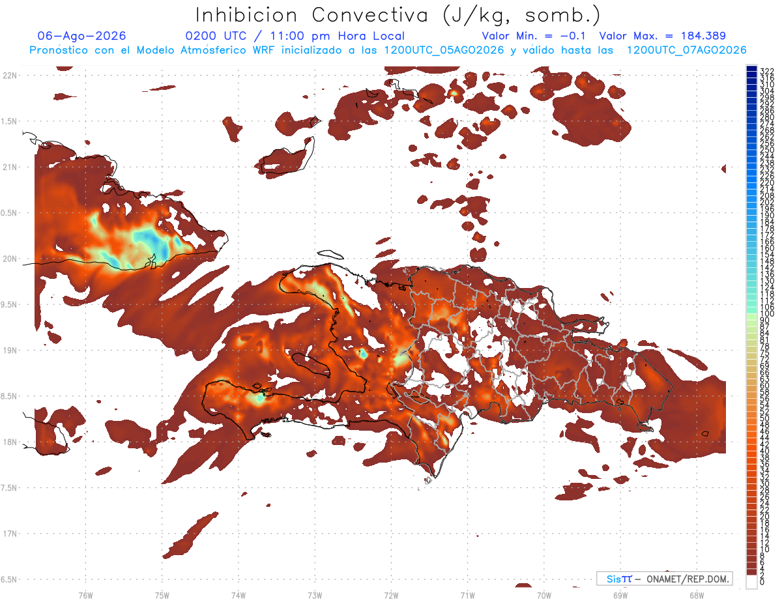The image size is (782, 604).
Task: Click the "69W" longitude label
Action: [620, 595]
